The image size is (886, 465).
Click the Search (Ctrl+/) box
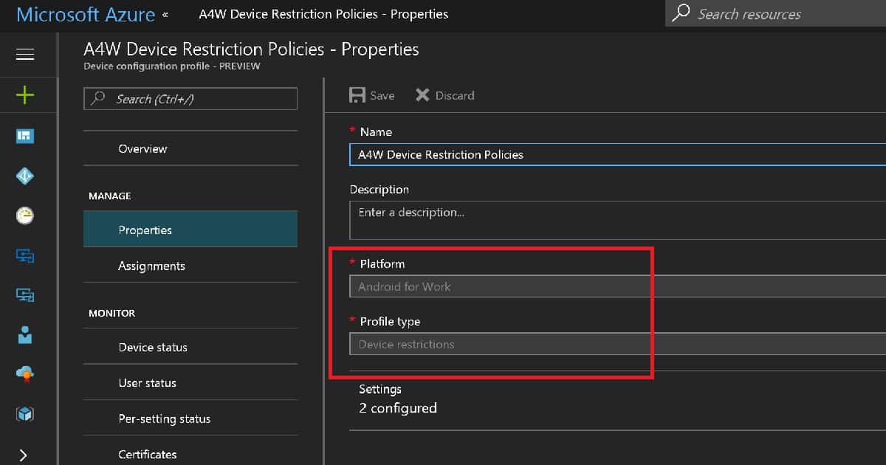pos(190,99)
